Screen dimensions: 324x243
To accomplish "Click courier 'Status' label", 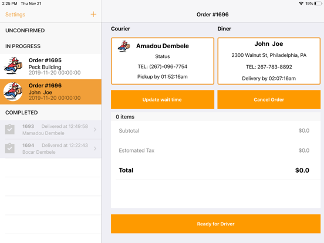I will [x=163, y=56].
